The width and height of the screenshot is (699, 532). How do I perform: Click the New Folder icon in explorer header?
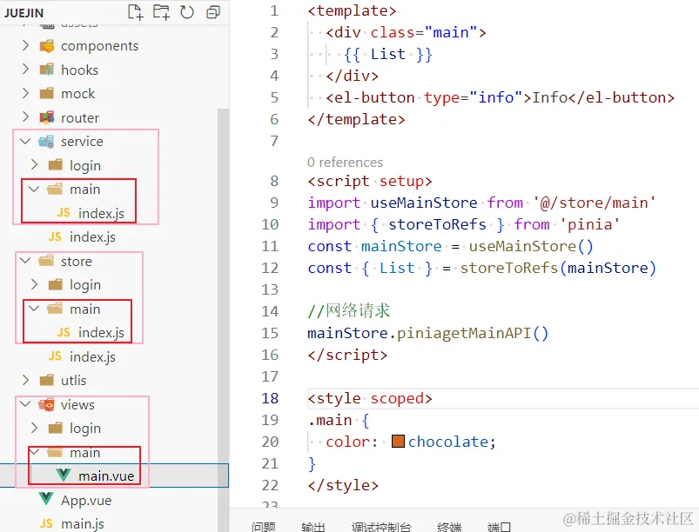pos(161,12)
